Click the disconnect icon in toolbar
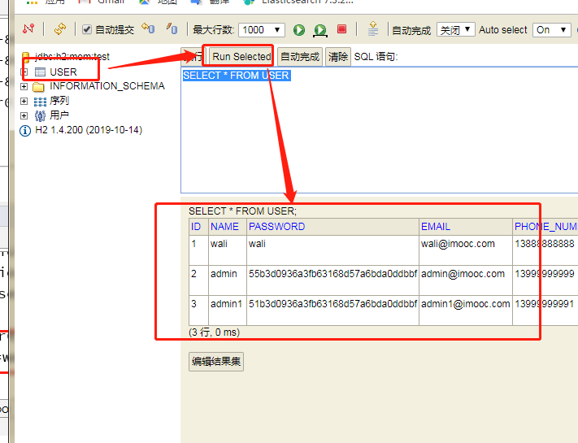The width and height of the screenshot is (578, 443). pyautogui.click(x=28, y=29)
